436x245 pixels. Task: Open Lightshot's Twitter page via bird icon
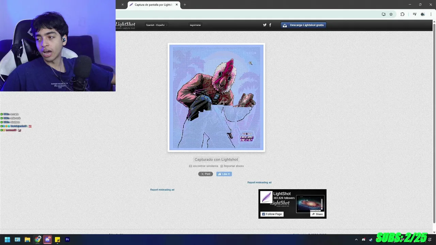265,25
